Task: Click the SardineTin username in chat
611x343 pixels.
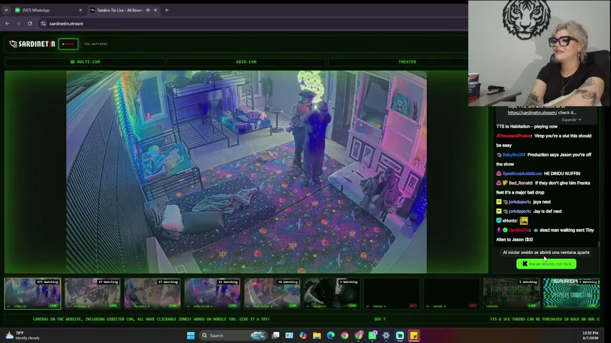Action: (519, 230)
